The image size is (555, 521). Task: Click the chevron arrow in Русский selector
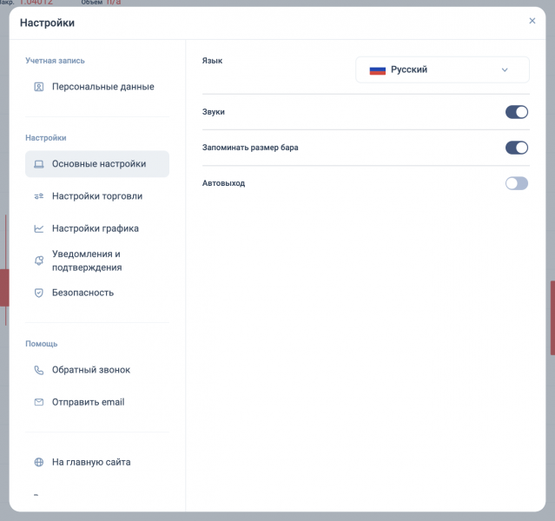point(505,69)
